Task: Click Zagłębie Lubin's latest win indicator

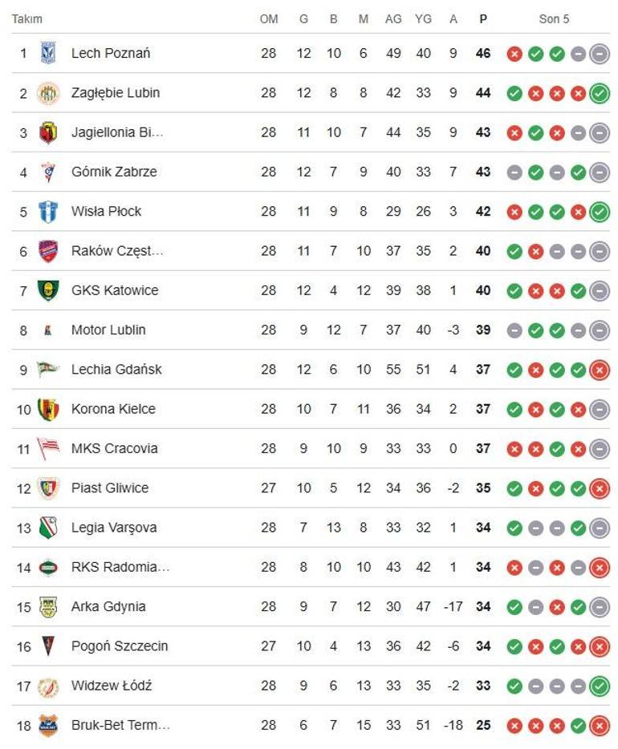Action: point(599,93)
